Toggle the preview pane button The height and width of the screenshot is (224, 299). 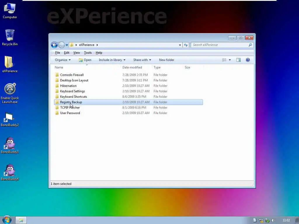[238, 60]
